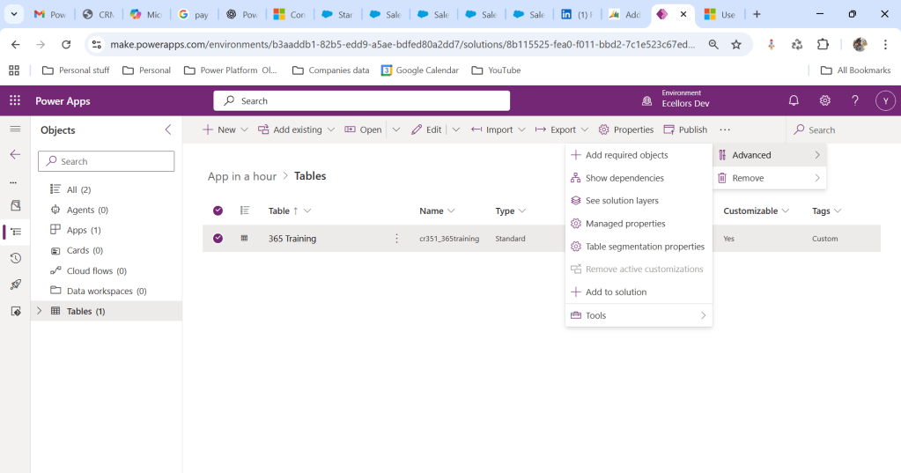The image size is (901, 473).
Task: Uncheck the 365 Training row checkbox
Action: click(218, 239)
